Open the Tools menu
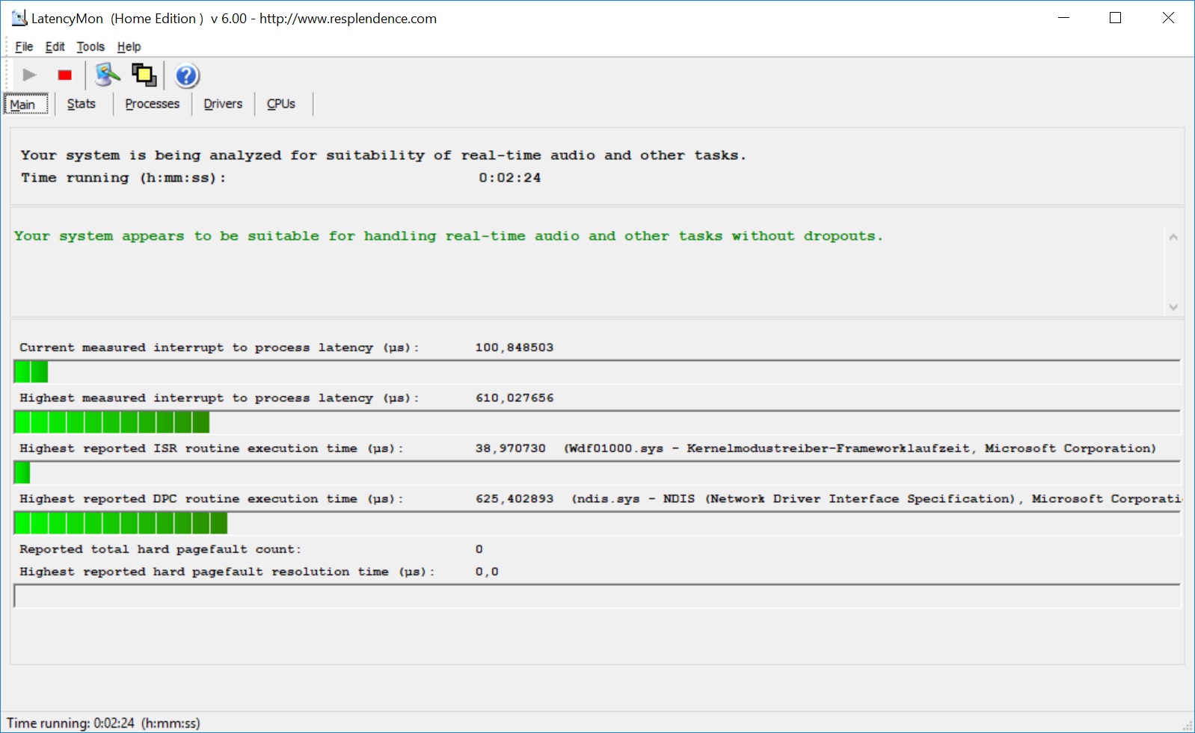Viewport: 1195px width, 733px height. [x=90, y=46]
